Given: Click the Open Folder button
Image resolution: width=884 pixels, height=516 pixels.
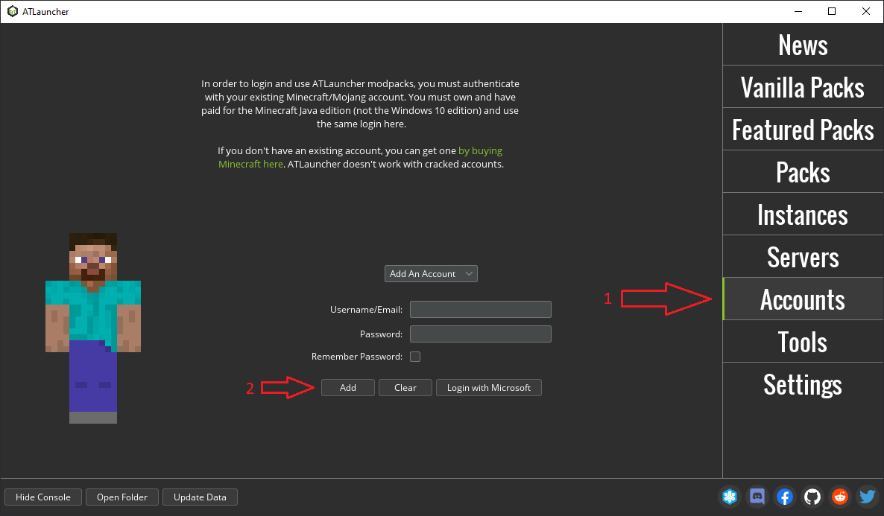Looking at the screenshot, I should [121, 497].
